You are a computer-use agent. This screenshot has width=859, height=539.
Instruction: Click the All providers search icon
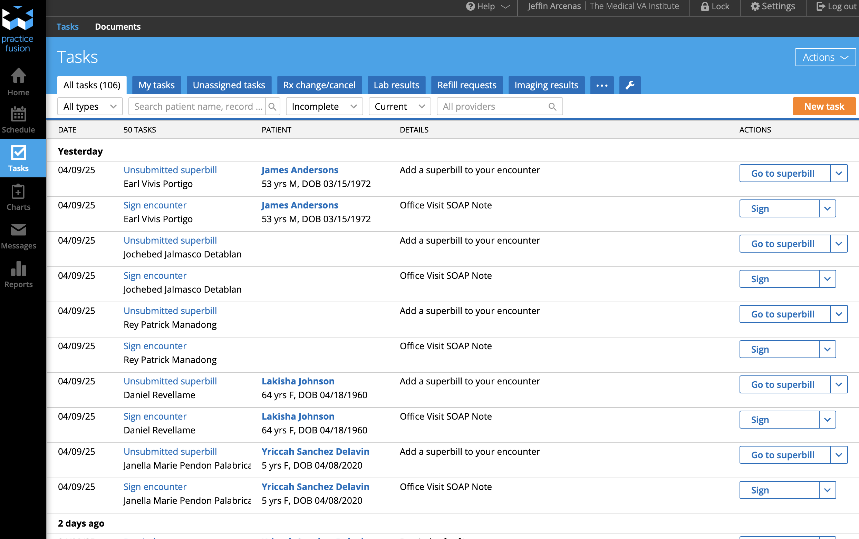click(x=552, y=107)
